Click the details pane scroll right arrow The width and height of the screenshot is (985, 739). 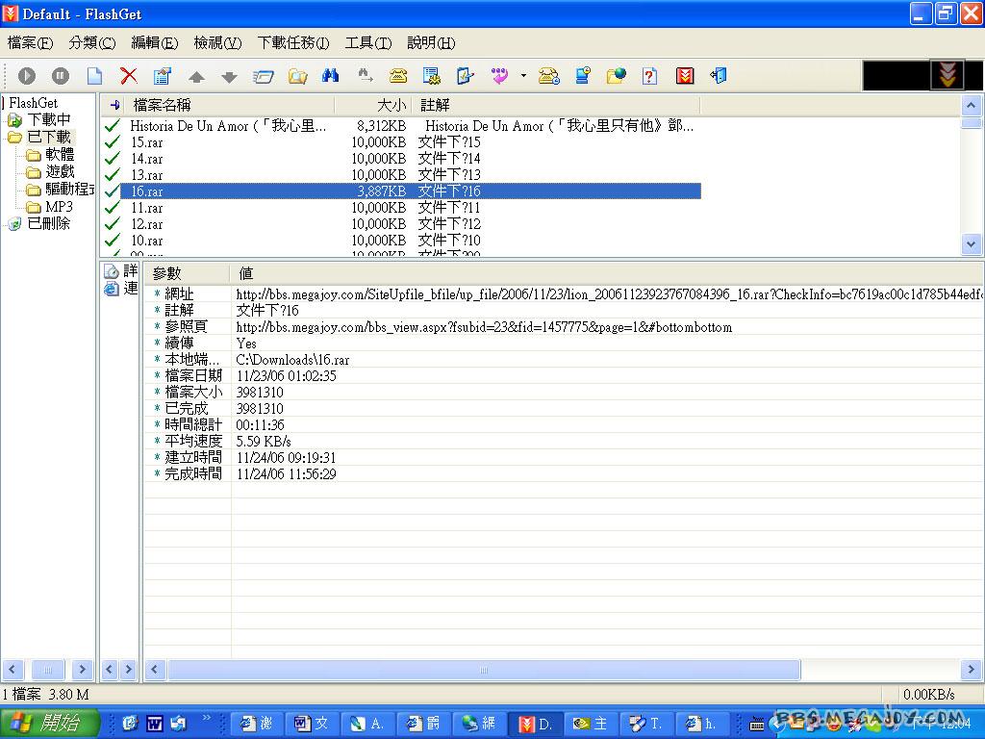pyautogui.click(x=972, y=670)
